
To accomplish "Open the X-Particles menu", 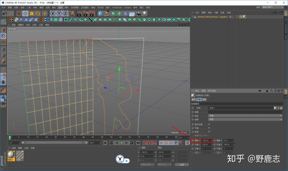I will click(117, 8).
